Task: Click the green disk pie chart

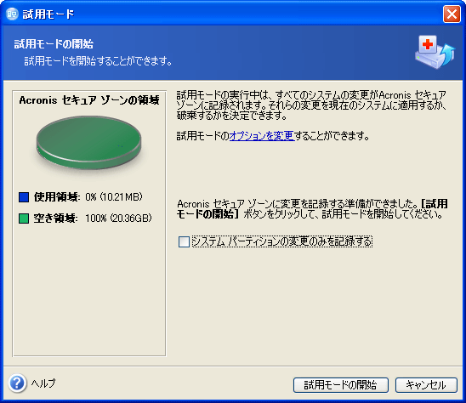Action: (x=88, y=143)
